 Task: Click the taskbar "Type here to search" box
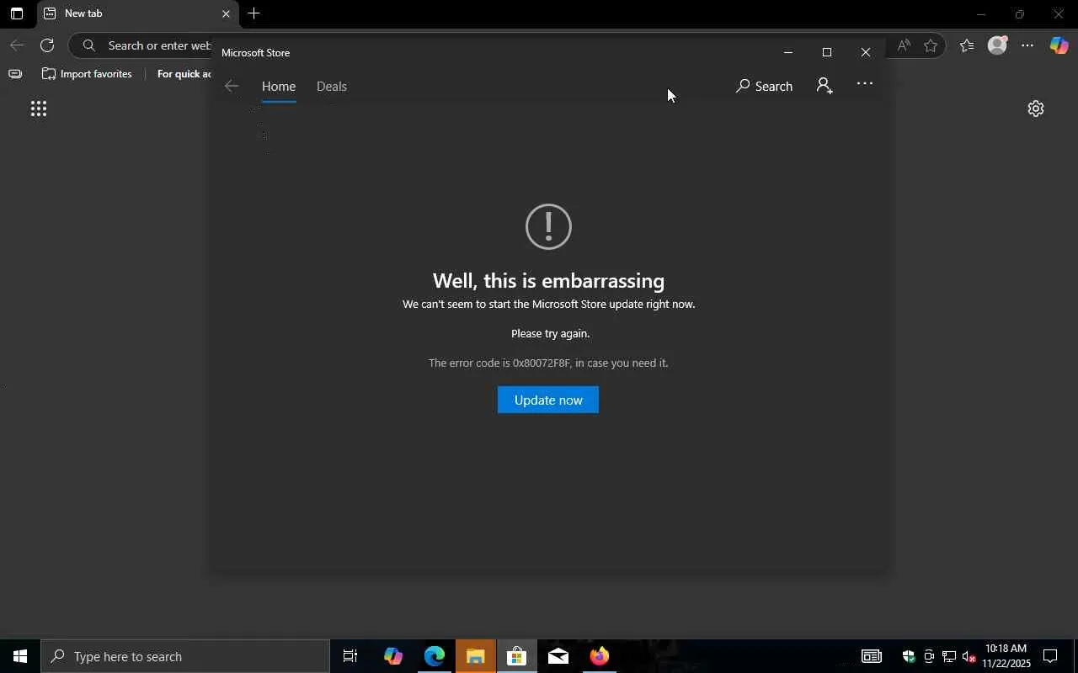click(185, 656)
